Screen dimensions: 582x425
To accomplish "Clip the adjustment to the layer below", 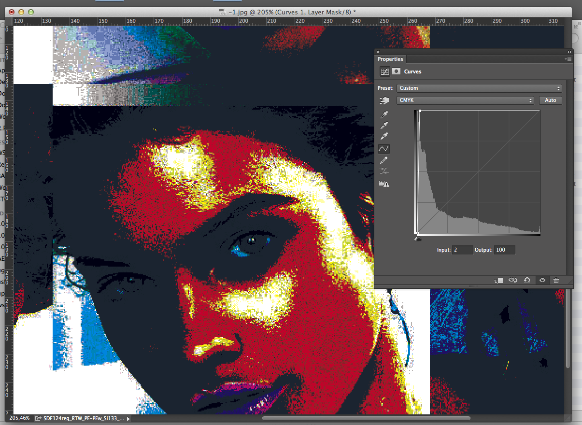I will [499, 281].
